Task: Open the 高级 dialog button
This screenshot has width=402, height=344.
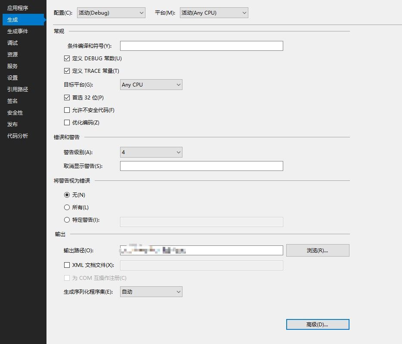Action: (x=318, y=324)
